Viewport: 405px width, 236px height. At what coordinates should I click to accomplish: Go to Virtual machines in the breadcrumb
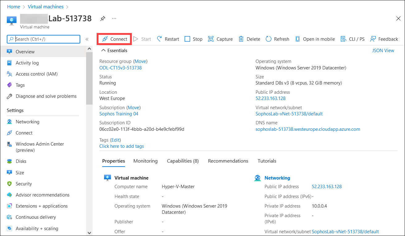pos(46,7)
